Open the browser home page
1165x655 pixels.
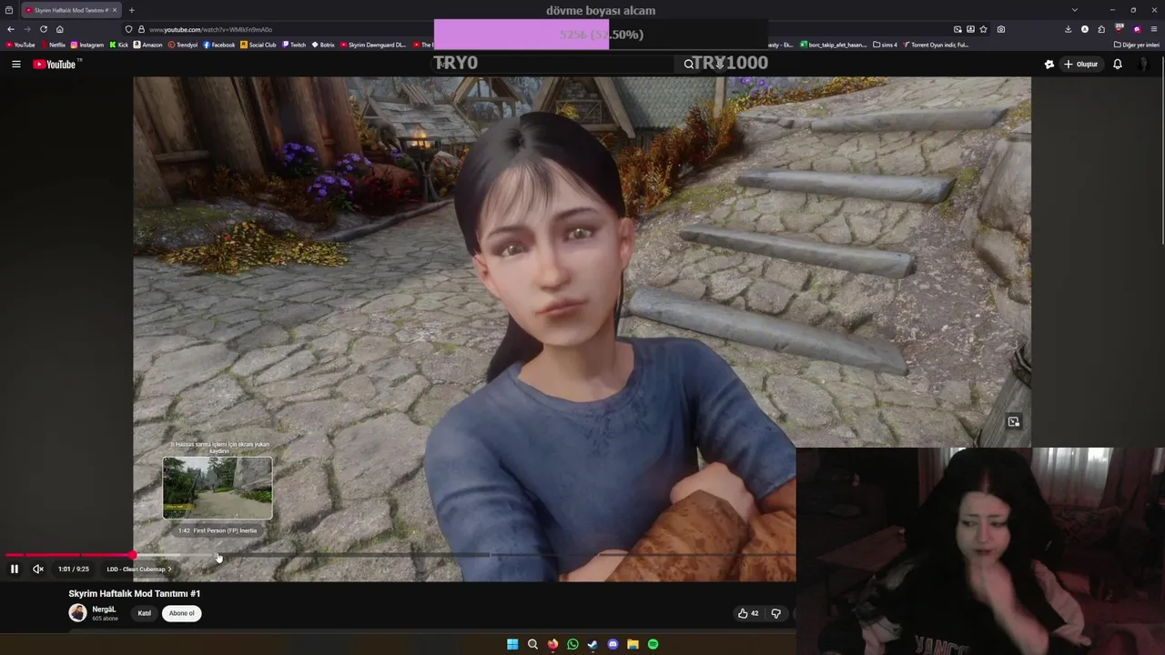[60, 29]
